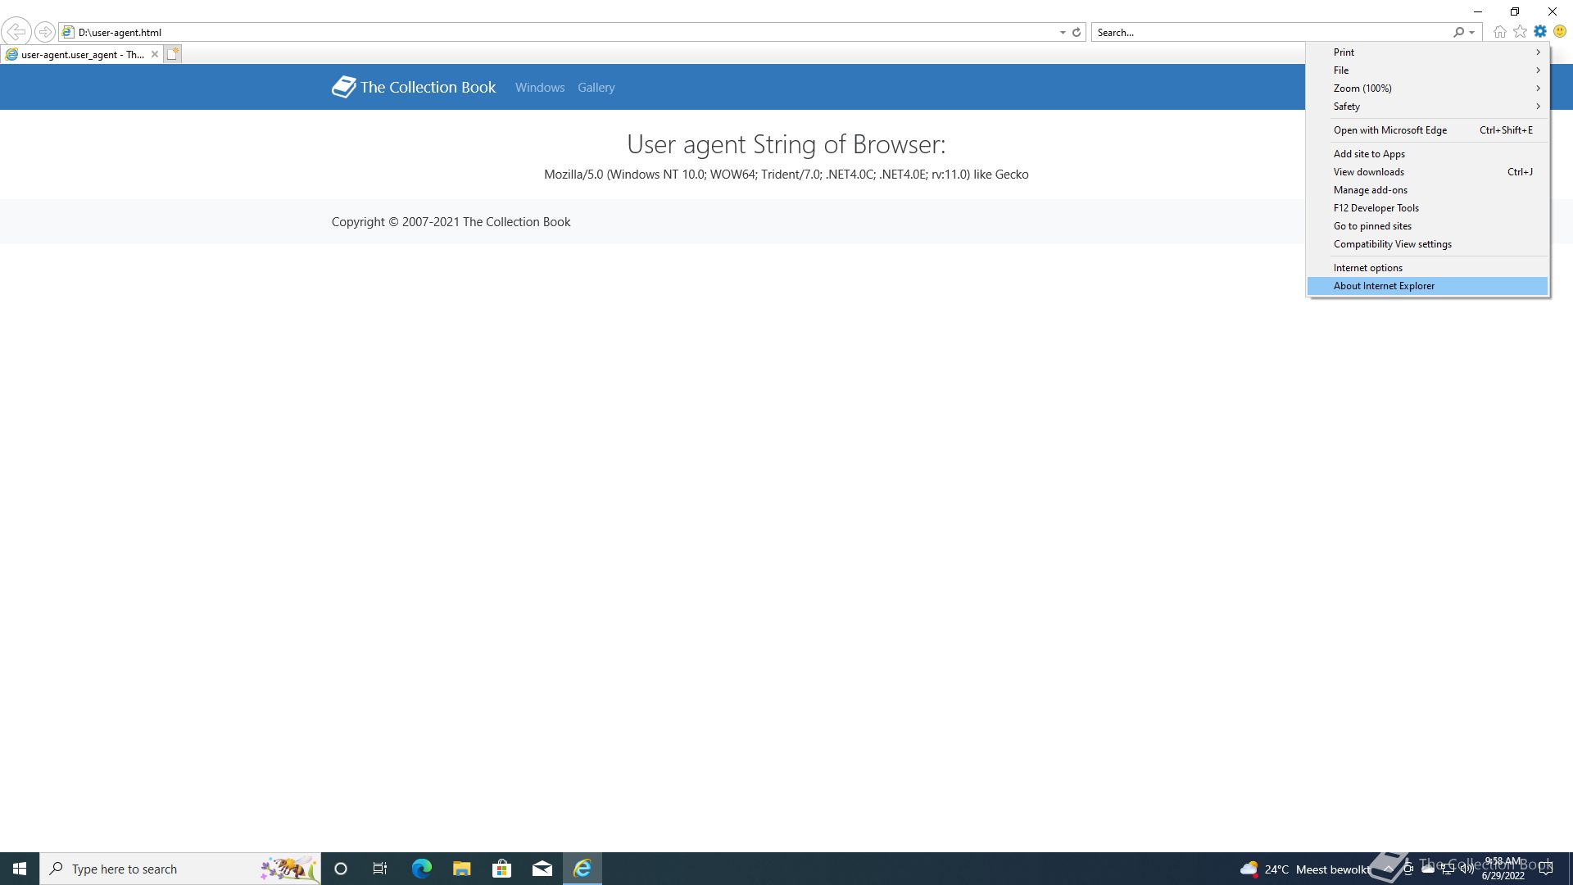
Task: Expand the address bar autocomplete dropdown arrow
Action: point(1063,33)
